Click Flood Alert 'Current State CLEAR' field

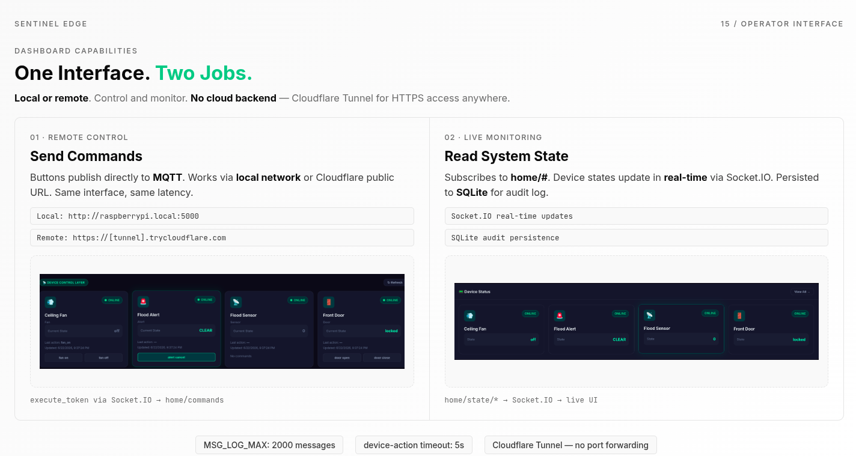tap(177, 330)
